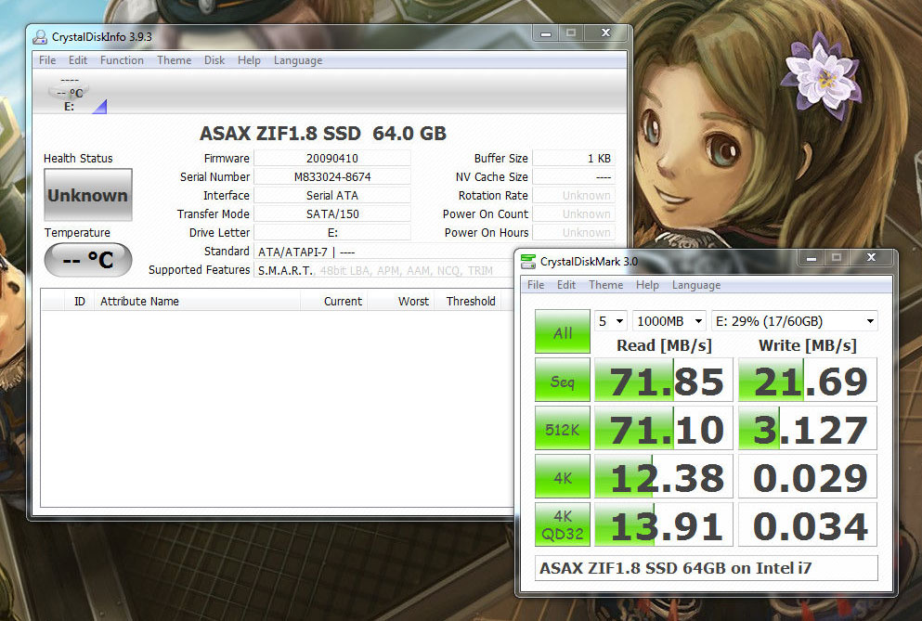The image size is (922, 621).
Task: Click the temperature -- °C button
Action: click(88, 259)
